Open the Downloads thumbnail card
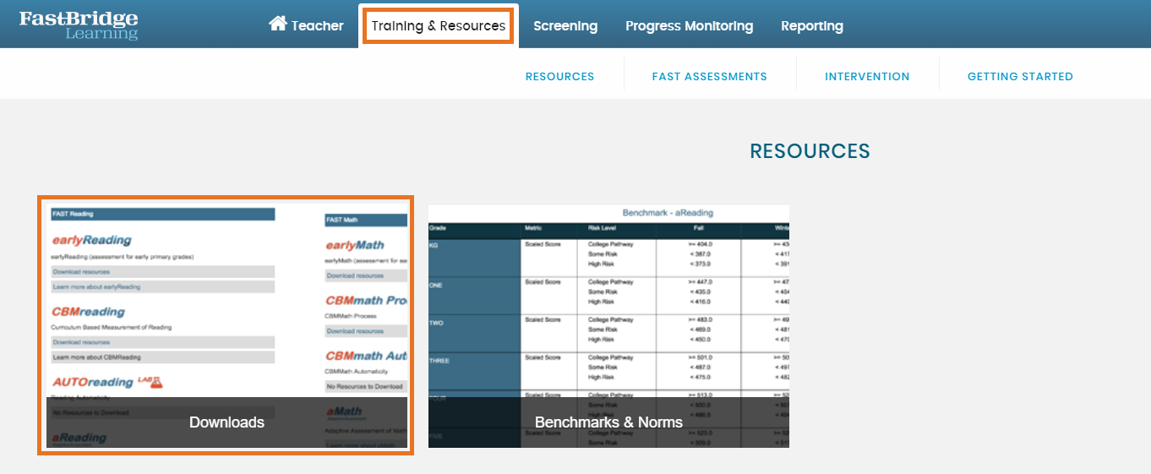1151x474 pixels. 226,325
